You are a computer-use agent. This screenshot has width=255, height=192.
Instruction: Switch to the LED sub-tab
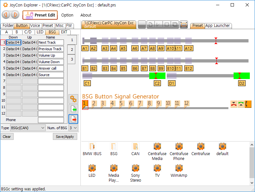(x=40, y=32)
